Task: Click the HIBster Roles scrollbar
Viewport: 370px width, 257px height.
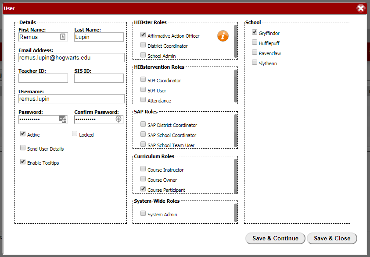Action: [236, 41]
